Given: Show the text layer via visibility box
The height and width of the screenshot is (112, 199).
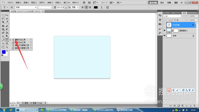Looking at the screenshot, I should point(164,25).
